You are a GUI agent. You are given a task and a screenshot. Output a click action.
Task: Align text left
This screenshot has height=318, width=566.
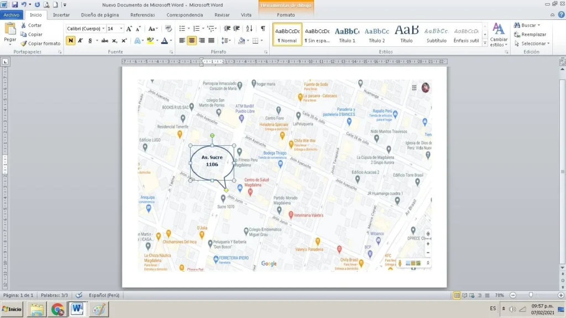click(x=182, y=40)
